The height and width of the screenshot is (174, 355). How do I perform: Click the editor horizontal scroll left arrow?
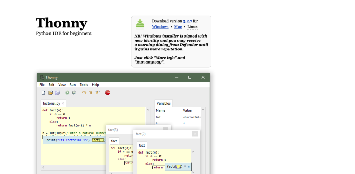coord(43,167)
